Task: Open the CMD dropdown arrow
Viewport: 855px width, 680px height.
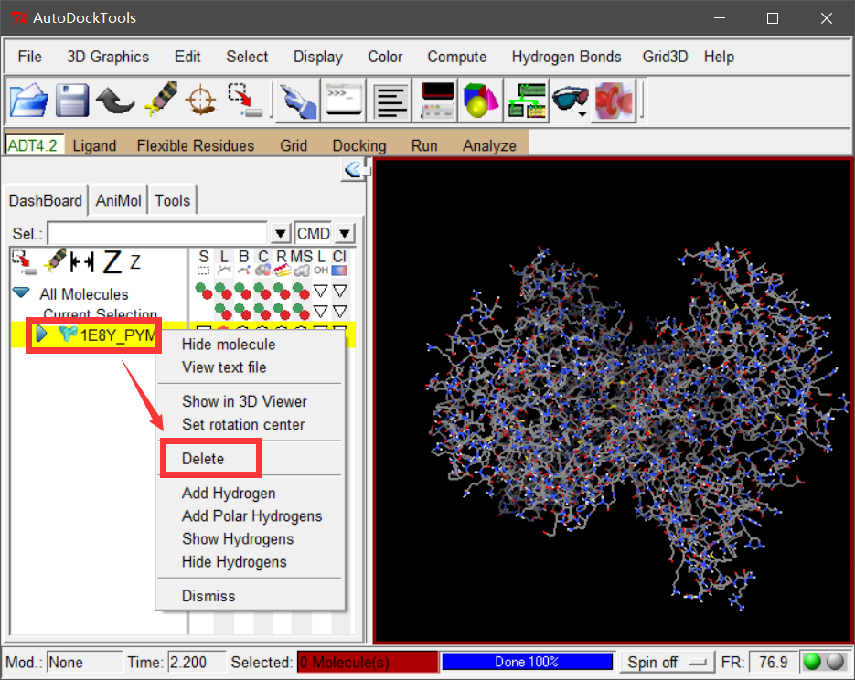Action: point(345,234)
